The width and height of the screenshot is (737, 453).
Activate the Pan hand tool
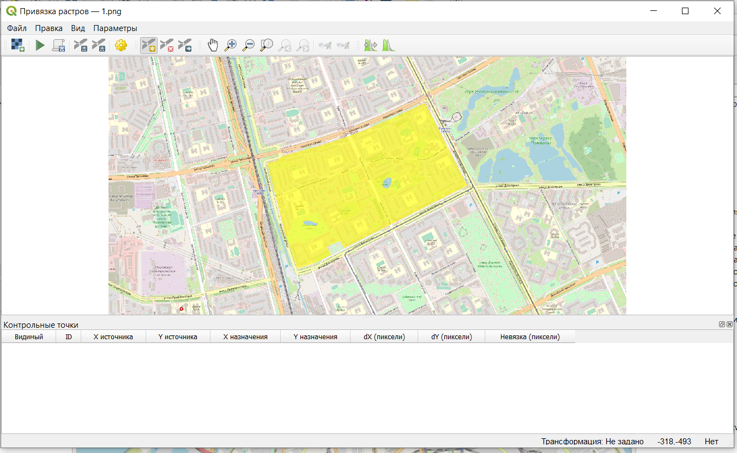pos(213,45)
